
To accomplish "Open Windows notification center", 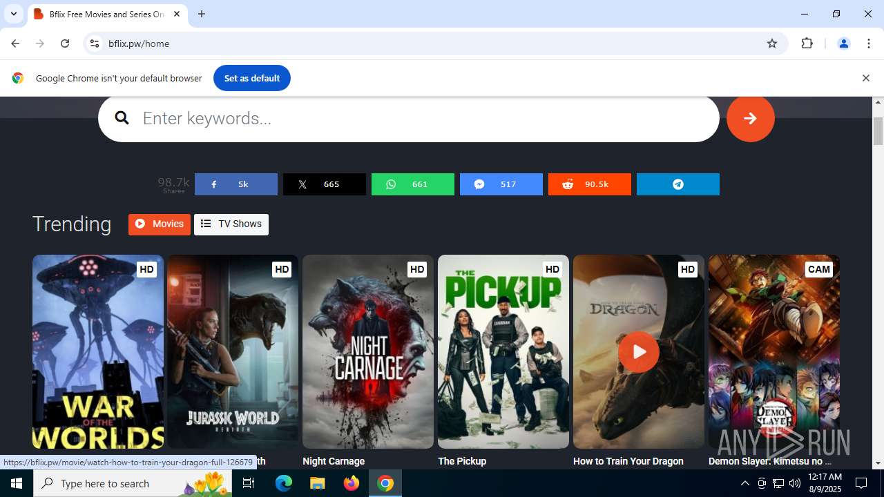I will 861,483.
